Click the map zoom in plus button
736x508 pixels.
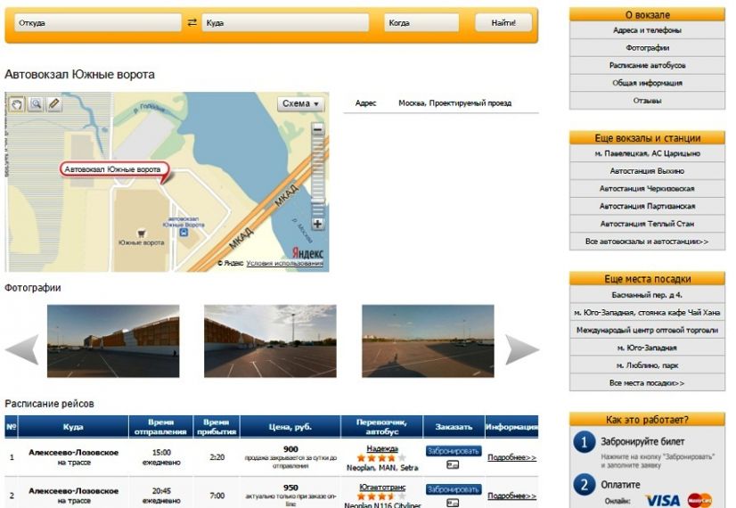317,225
